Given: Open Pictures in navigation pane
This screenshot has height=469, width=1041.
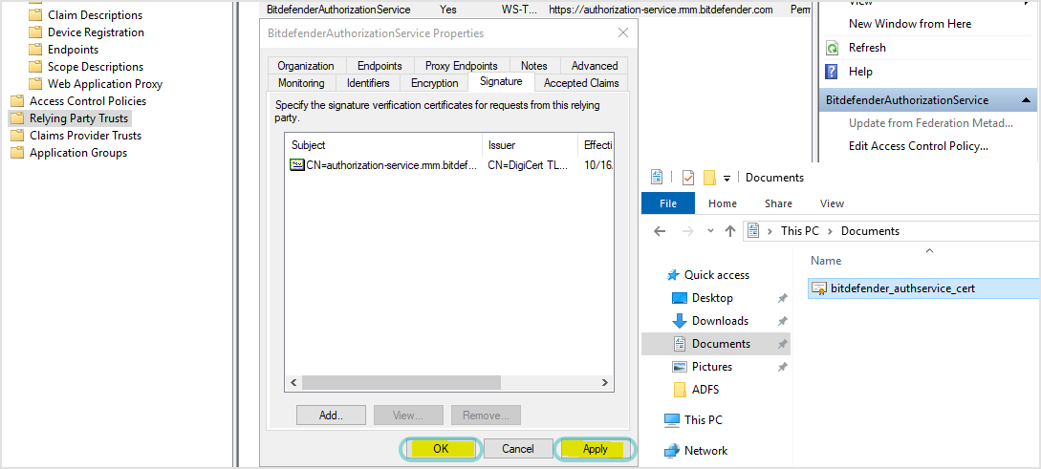Looking at the screenshot, I should 712,366.
